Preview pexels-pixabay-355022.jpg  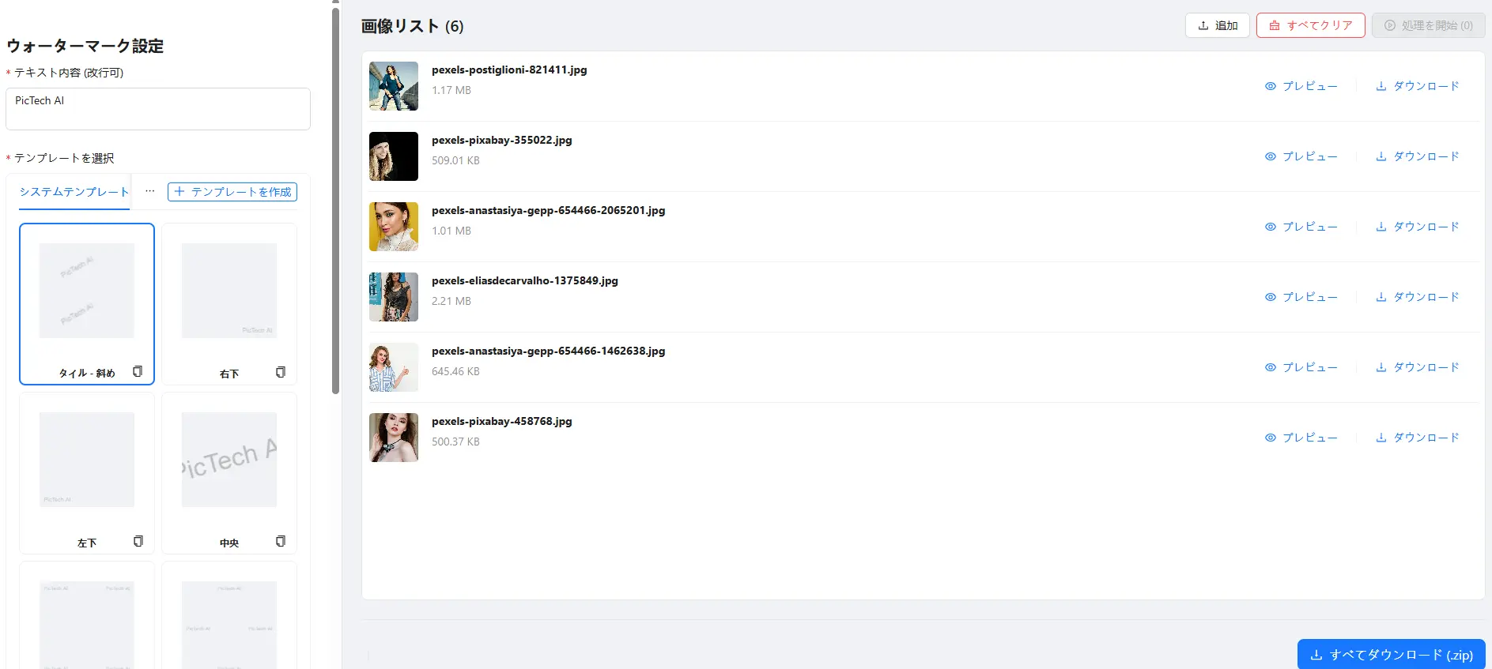pos(1301,156)
